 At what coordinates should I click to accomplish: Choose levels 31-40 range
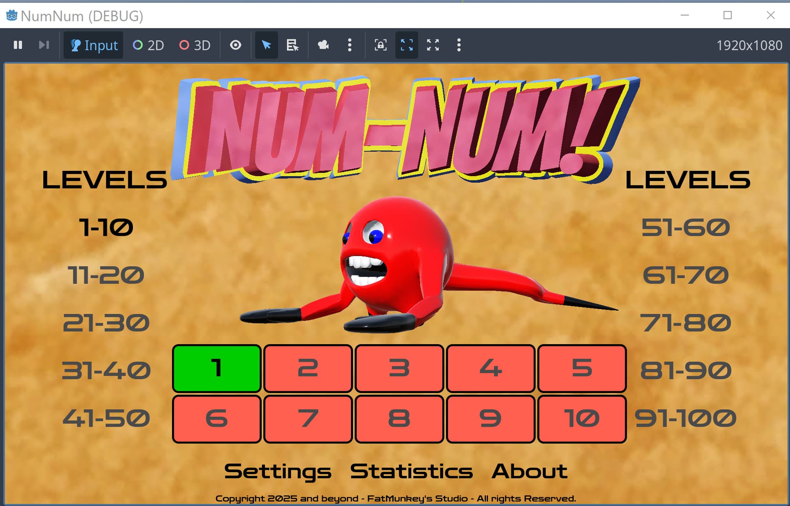(106, 371)
